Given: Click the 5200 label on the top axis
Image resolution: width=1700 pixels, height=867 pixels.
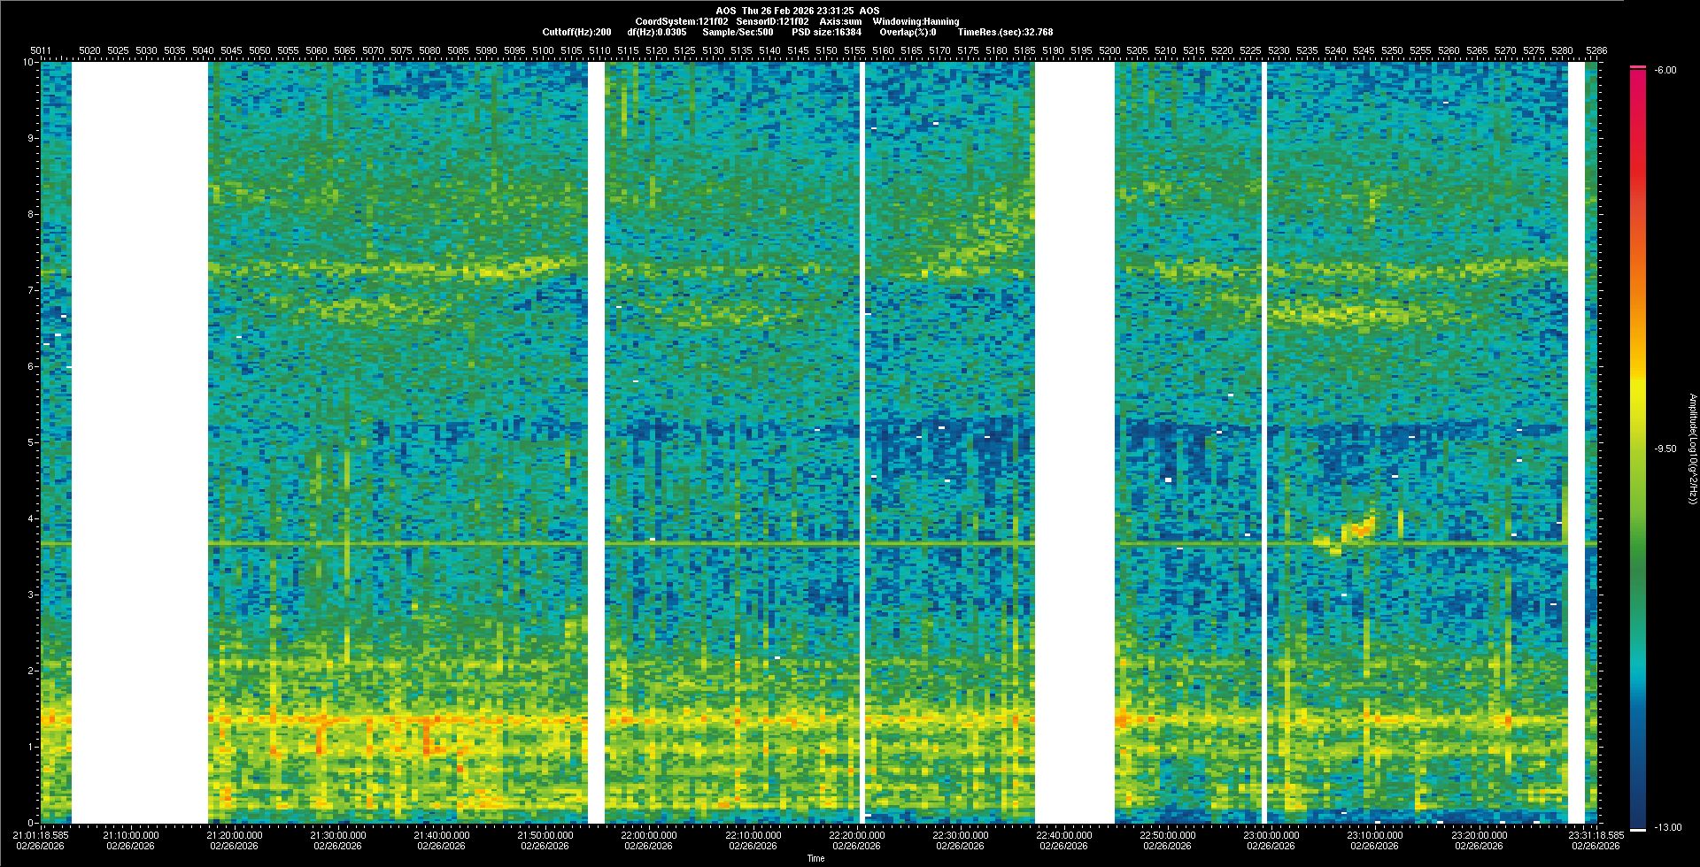Looking at the screenshot, I should point(1109,51).
